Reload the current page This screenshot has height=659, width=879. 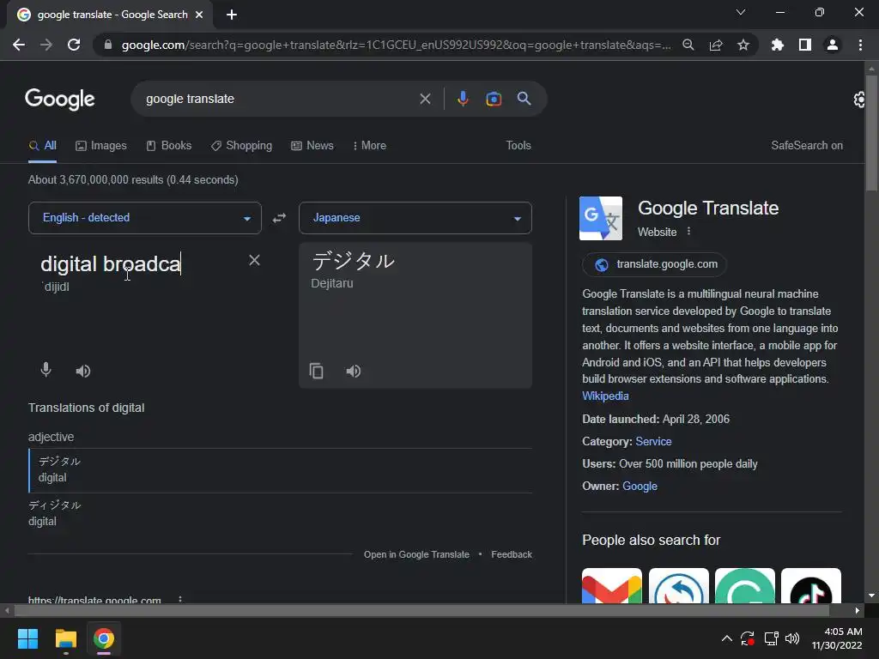[74, 45]
